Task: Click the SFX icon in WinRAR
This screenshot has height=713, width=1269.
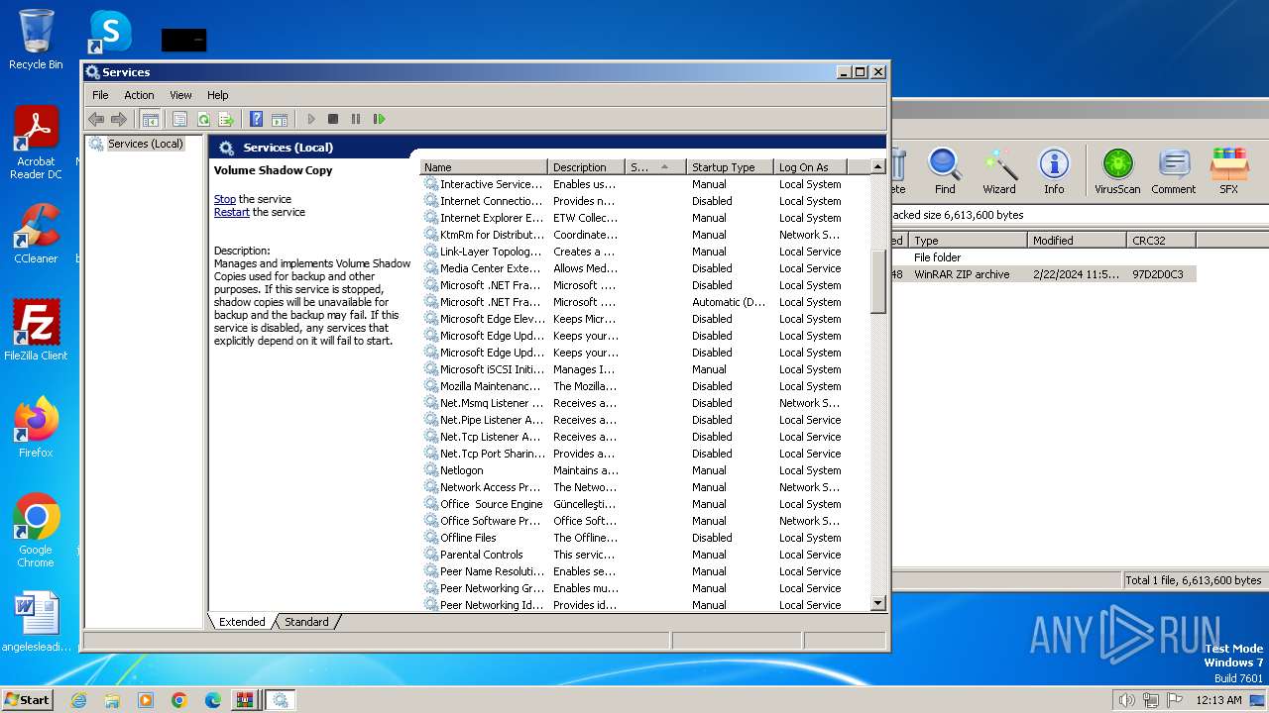Action: tap(1228, 171)
